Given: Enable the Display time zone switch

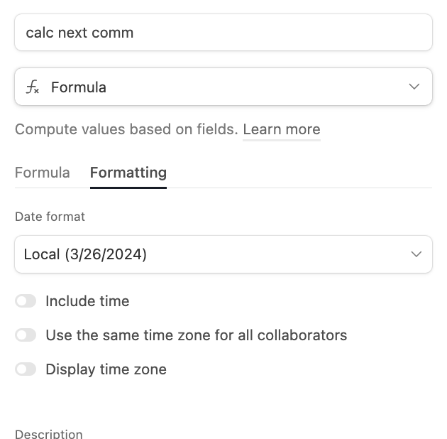Looking at the screenshot, I should coord(26,369).
